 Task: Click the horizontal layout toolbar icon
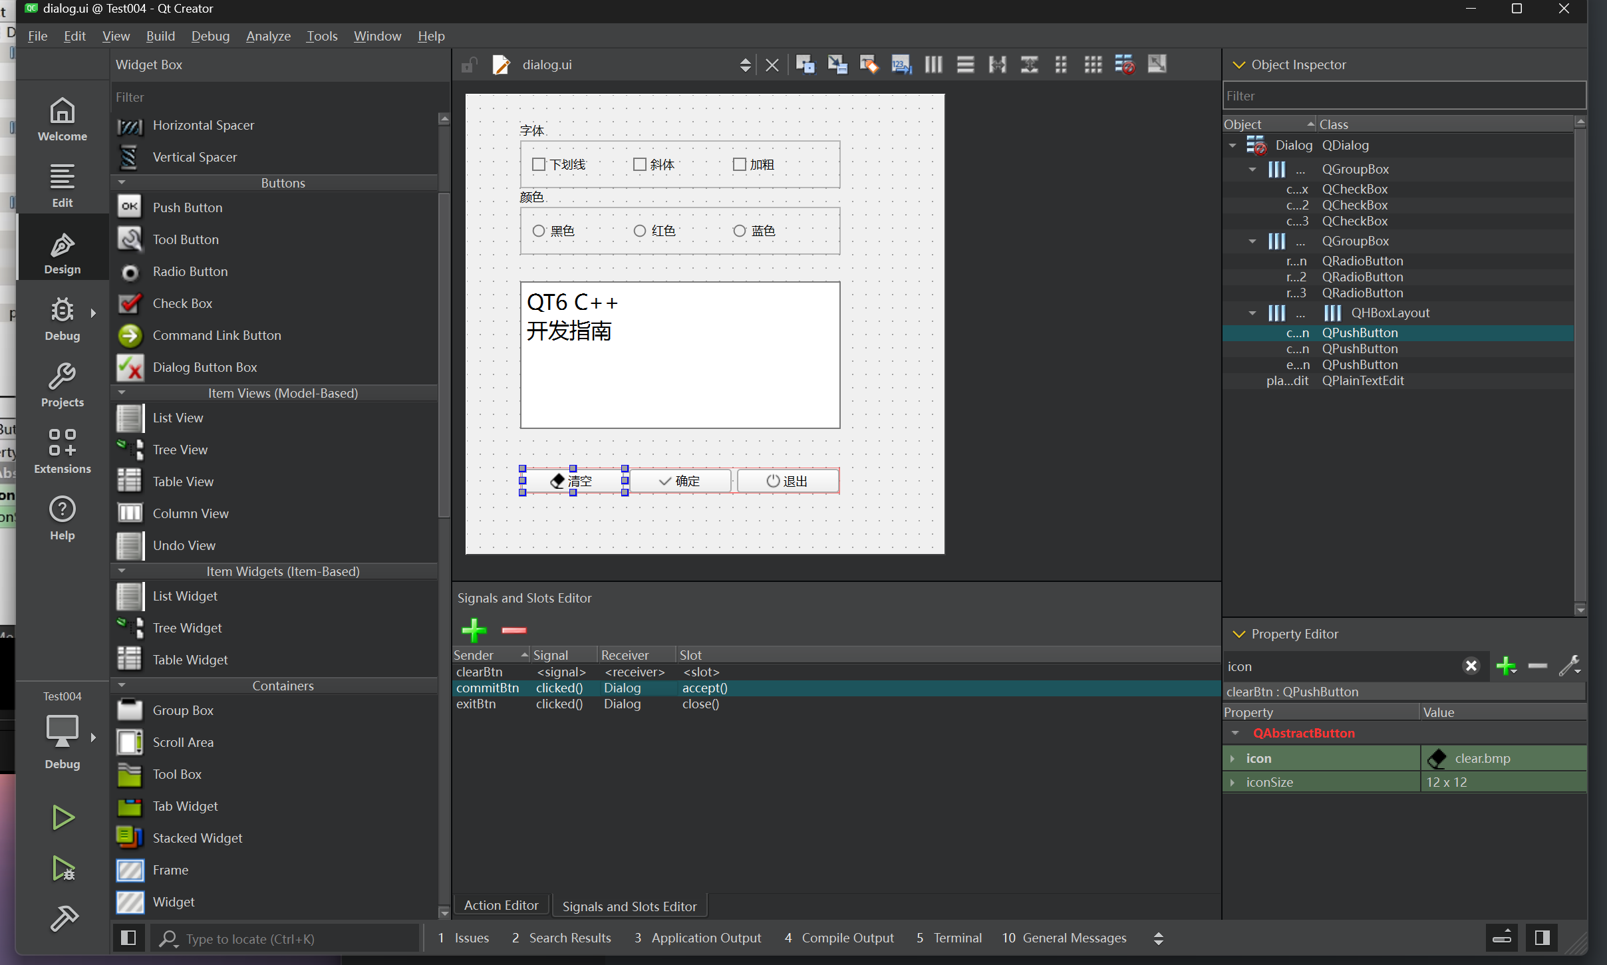[933, 65]
